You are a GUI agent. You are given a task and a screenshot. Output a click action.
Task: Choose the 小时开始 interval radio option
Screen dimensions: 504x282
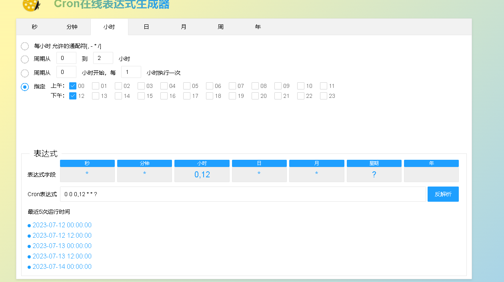(x=25, y=73)
